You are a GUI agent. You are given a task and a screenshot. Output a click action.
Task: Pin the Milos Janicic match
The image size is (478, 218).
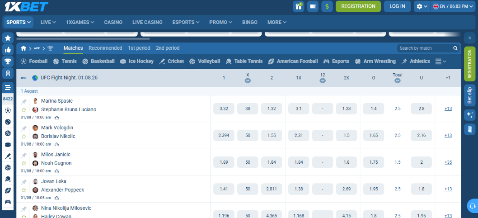point(24,156)
